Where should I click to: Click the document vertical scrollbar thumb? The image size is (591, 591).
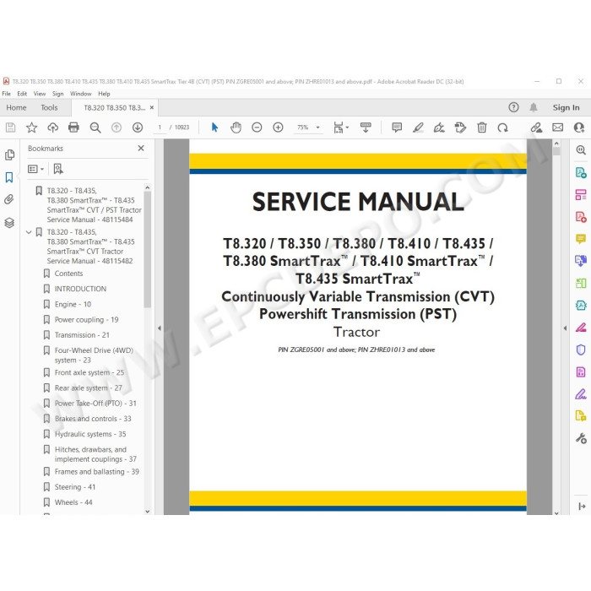(556, 151)
